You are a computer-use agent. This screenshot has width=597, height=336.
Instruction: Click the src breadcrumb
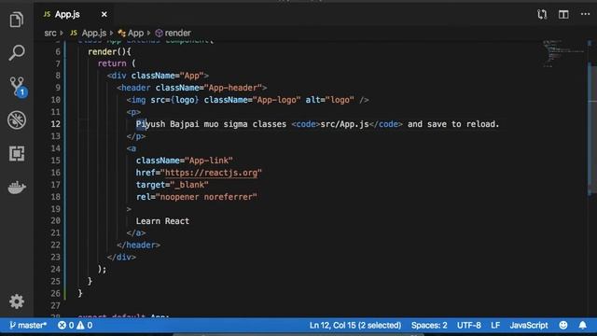[49, 34]
